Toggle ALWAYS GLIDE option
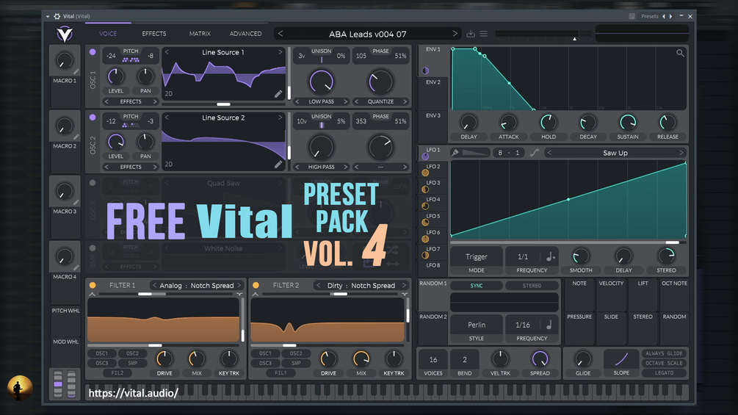738x415 pixels. (x=664, y=353)
